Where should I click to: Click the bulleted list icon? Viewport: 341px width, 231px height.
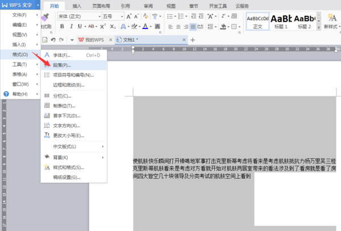coord(170,16)
